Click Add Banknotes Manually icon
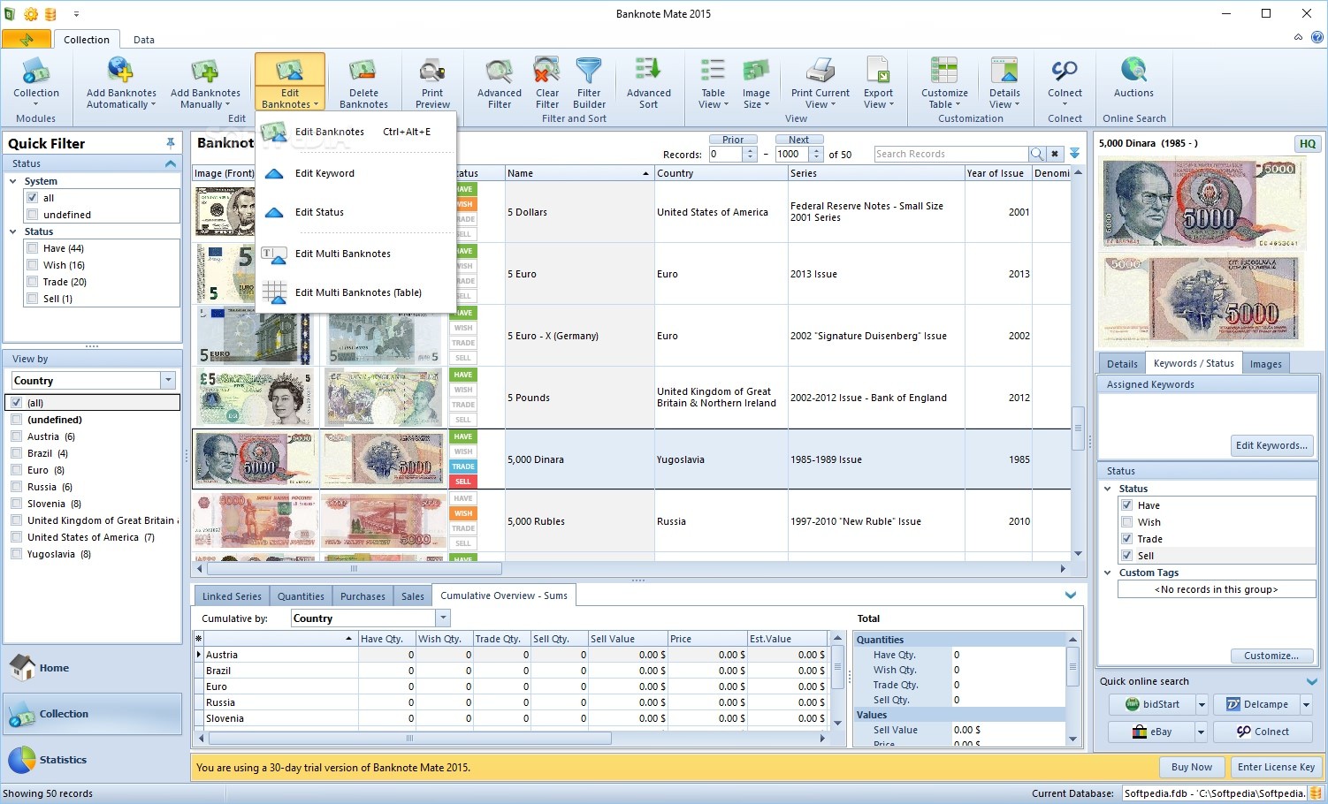 [205, 71]
